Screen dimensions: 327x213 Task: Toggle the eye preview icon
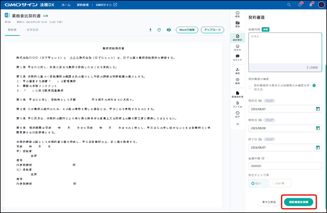tap(169, 30)
